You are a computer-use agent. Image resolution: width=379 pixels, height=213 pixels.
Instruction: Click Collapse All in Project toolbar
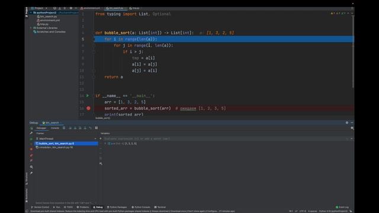point(65,8)
